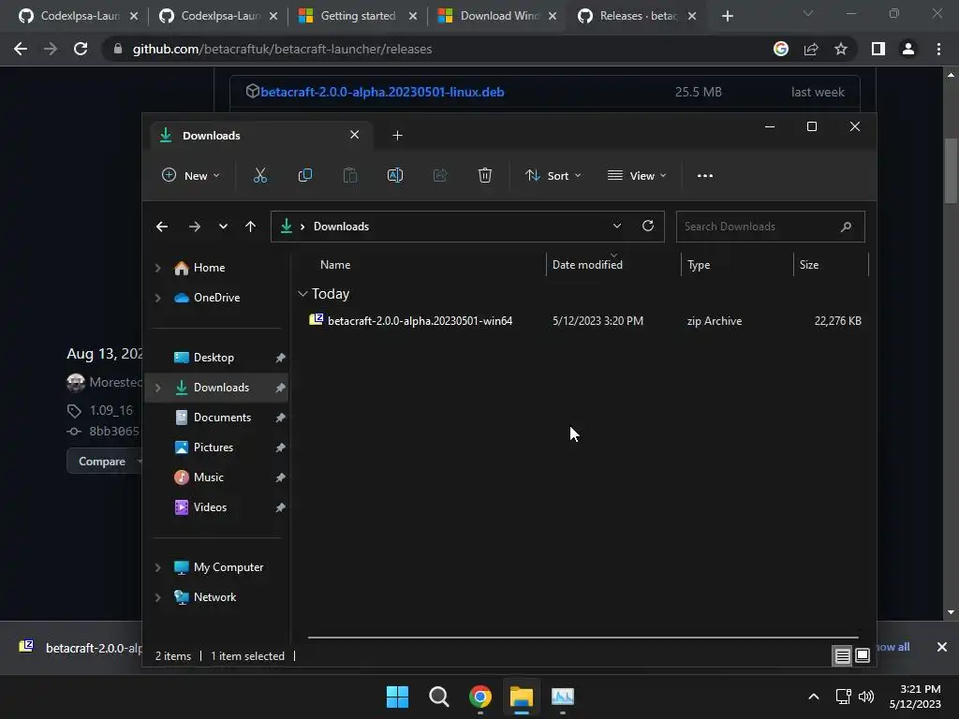Image resolution: width=959 pixels, height=719 pixels.
Task: Open the Chrome profile avatar
Action: pos(908,49)
